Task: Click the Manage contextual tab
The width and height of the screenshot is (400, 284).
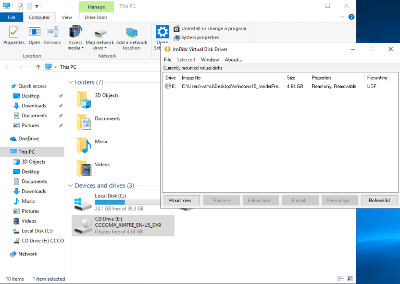Action: click(x=96, y=7)
